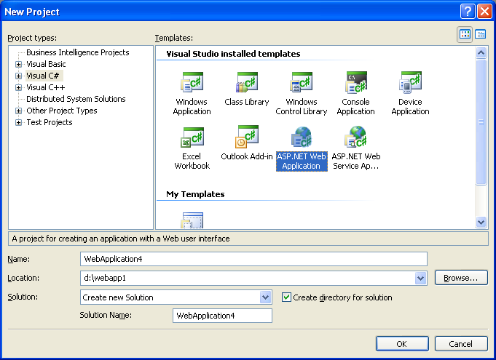Select the Device Application template icon
This screenshot has width=496, height=360.
point(410,83)
